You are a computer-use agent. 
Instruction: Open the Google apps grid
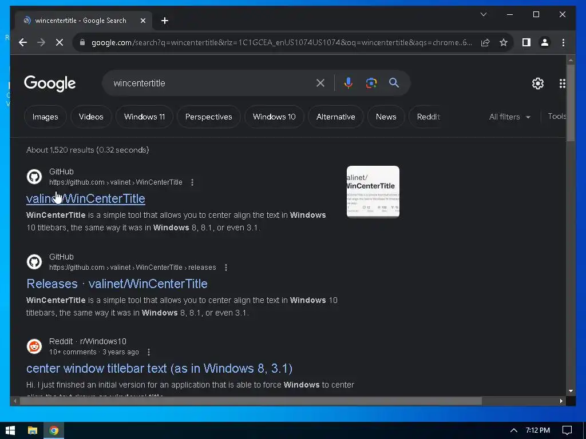(562, 83)
